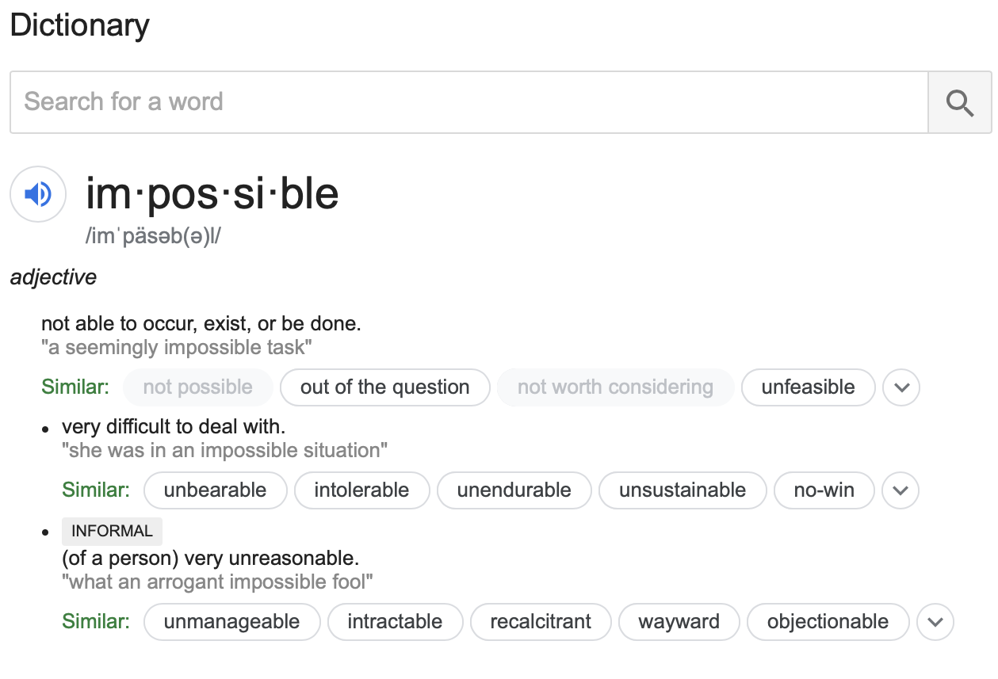The height and width of the screenshot is (679, 998).
Task: Expand more synonyms after 'unfeasible'
Action: click(901, 388)
